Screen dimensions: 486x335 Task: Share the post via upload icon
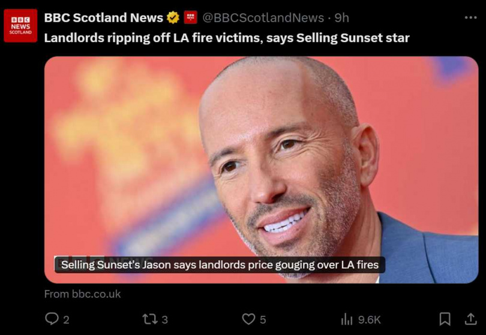[470, 319]
